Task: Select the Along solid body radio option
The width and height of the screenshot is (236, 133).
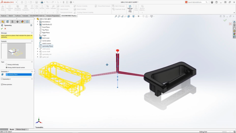Action: point(7,65)
